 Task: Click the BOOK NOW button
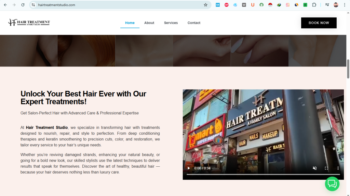point(319,23)
